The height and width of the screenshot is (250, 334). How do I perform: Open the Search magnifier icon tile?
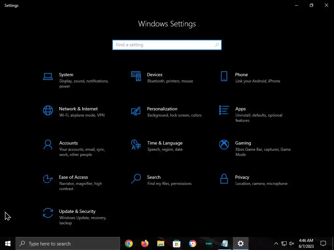tap(136, 179)
